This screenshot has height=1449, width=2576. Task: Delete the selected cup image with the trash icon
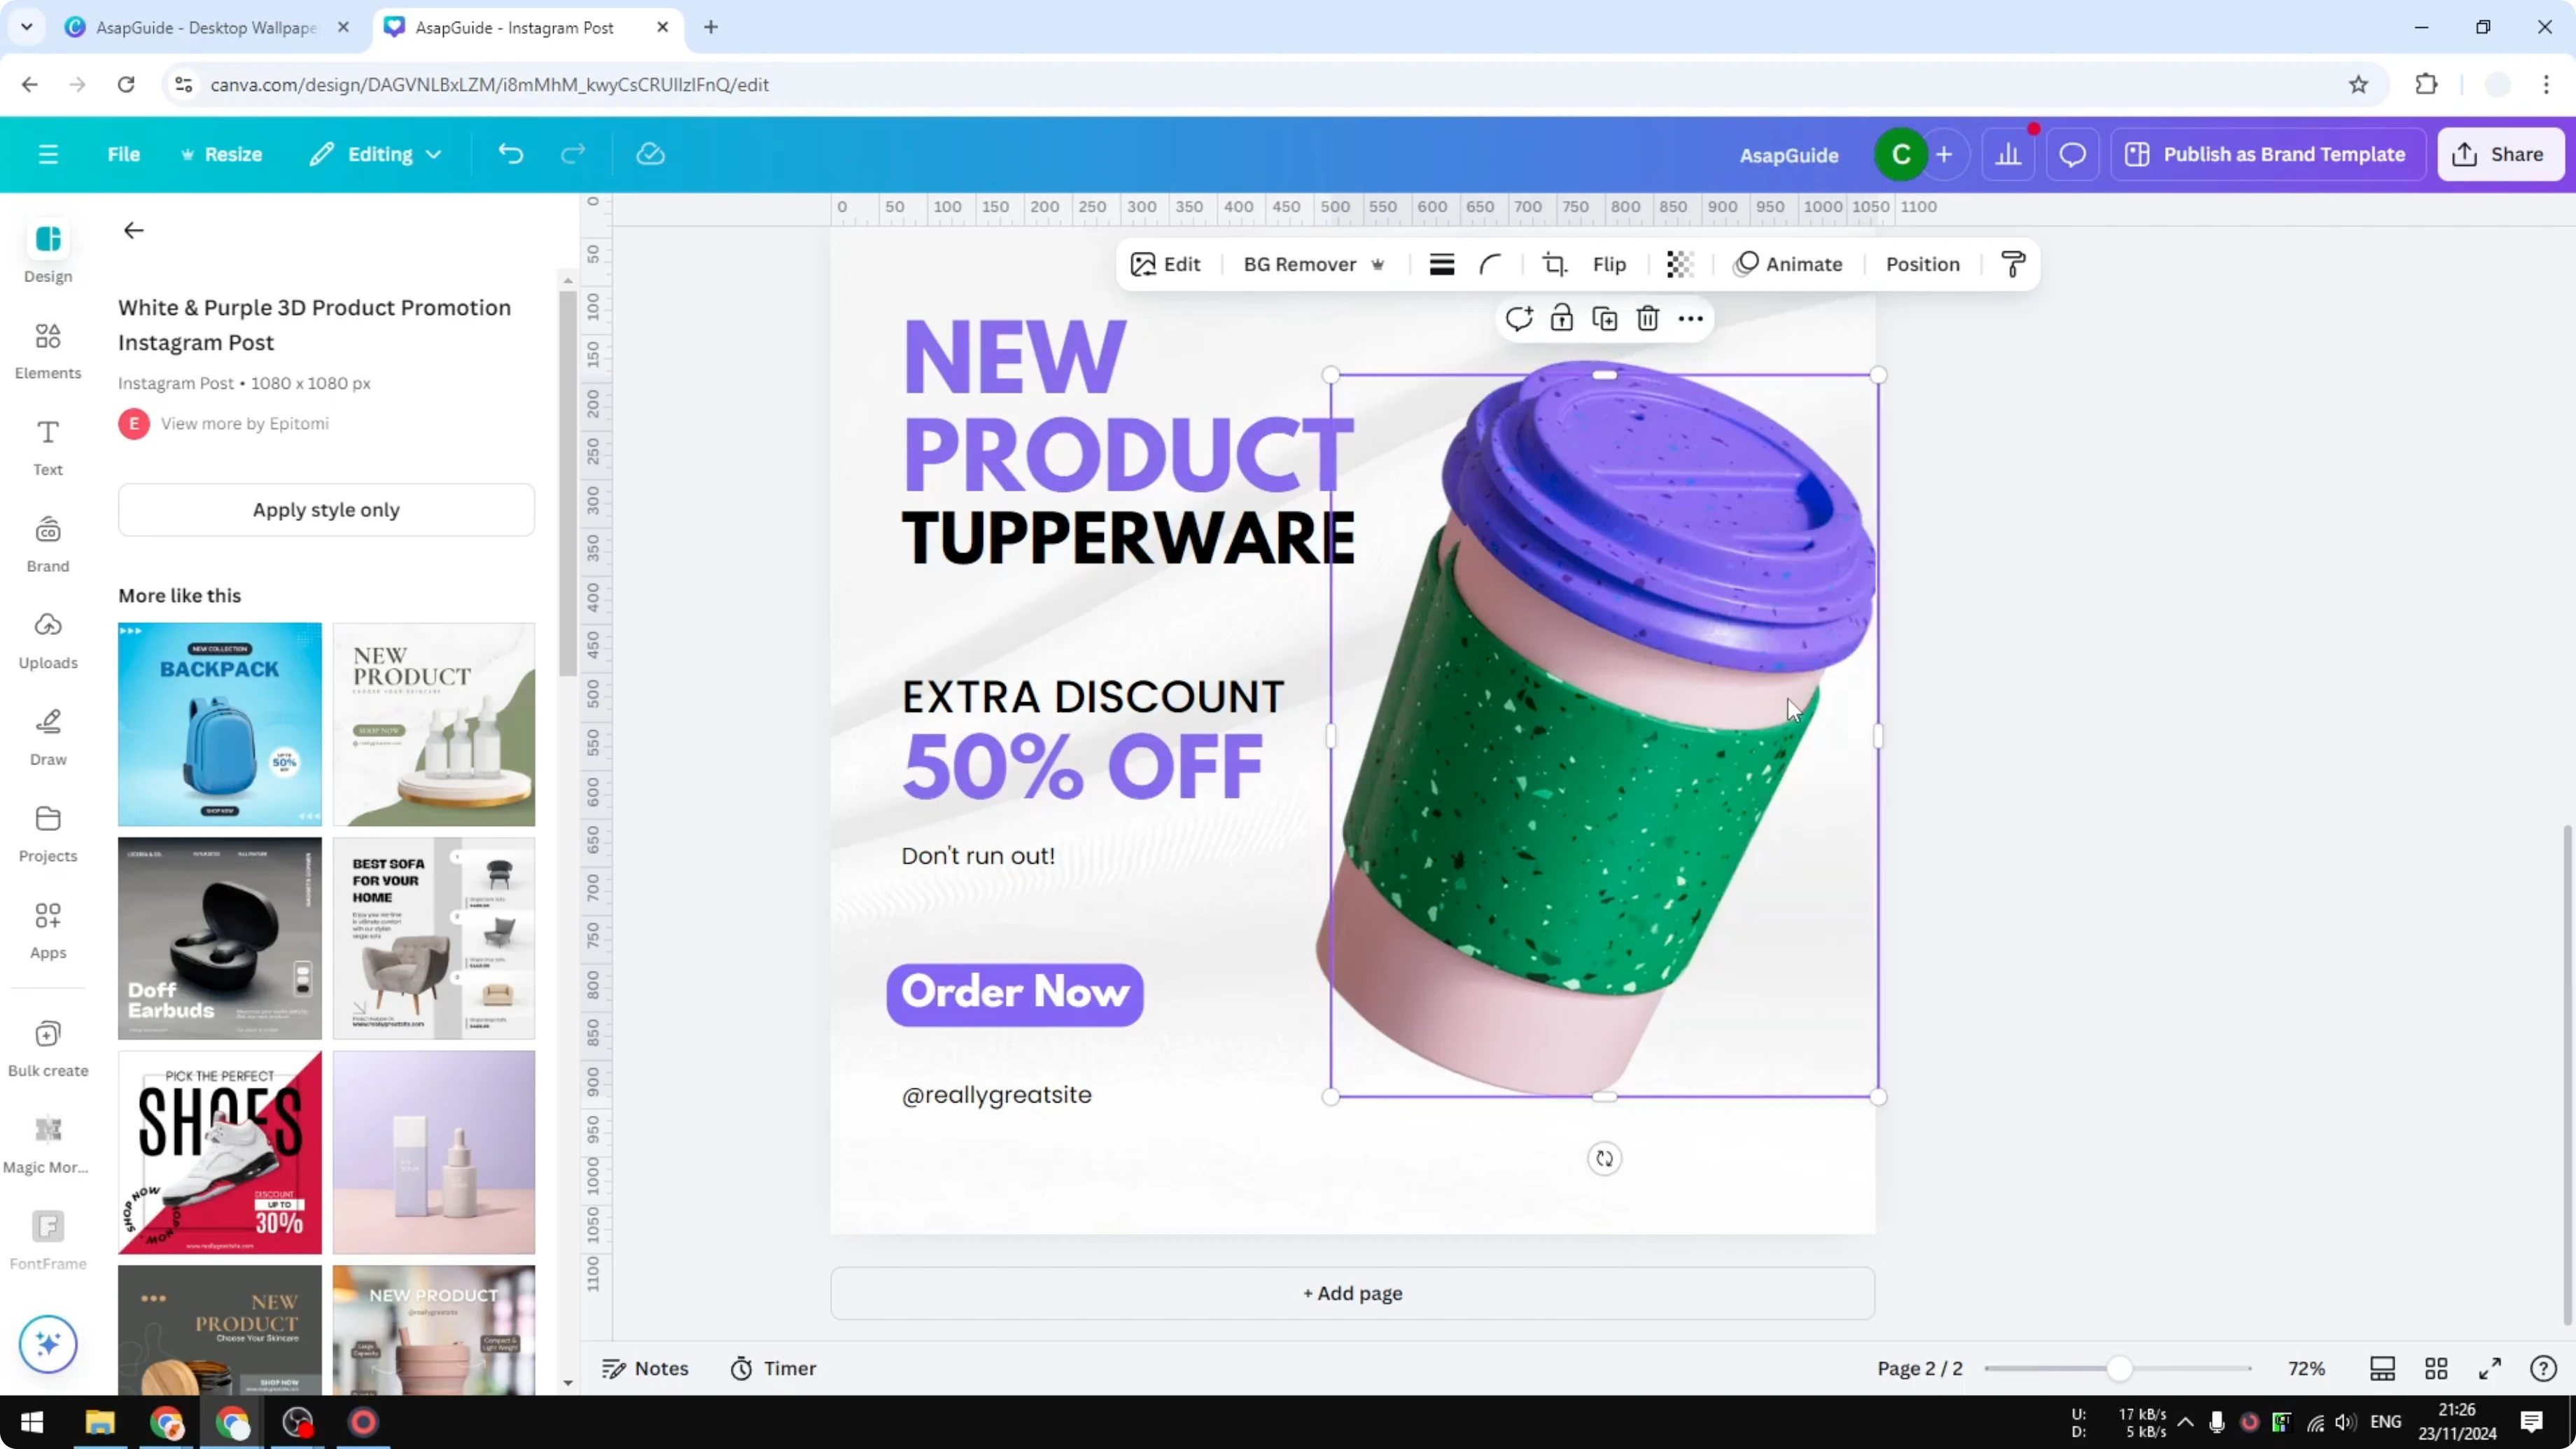[x=1647, y=318]
